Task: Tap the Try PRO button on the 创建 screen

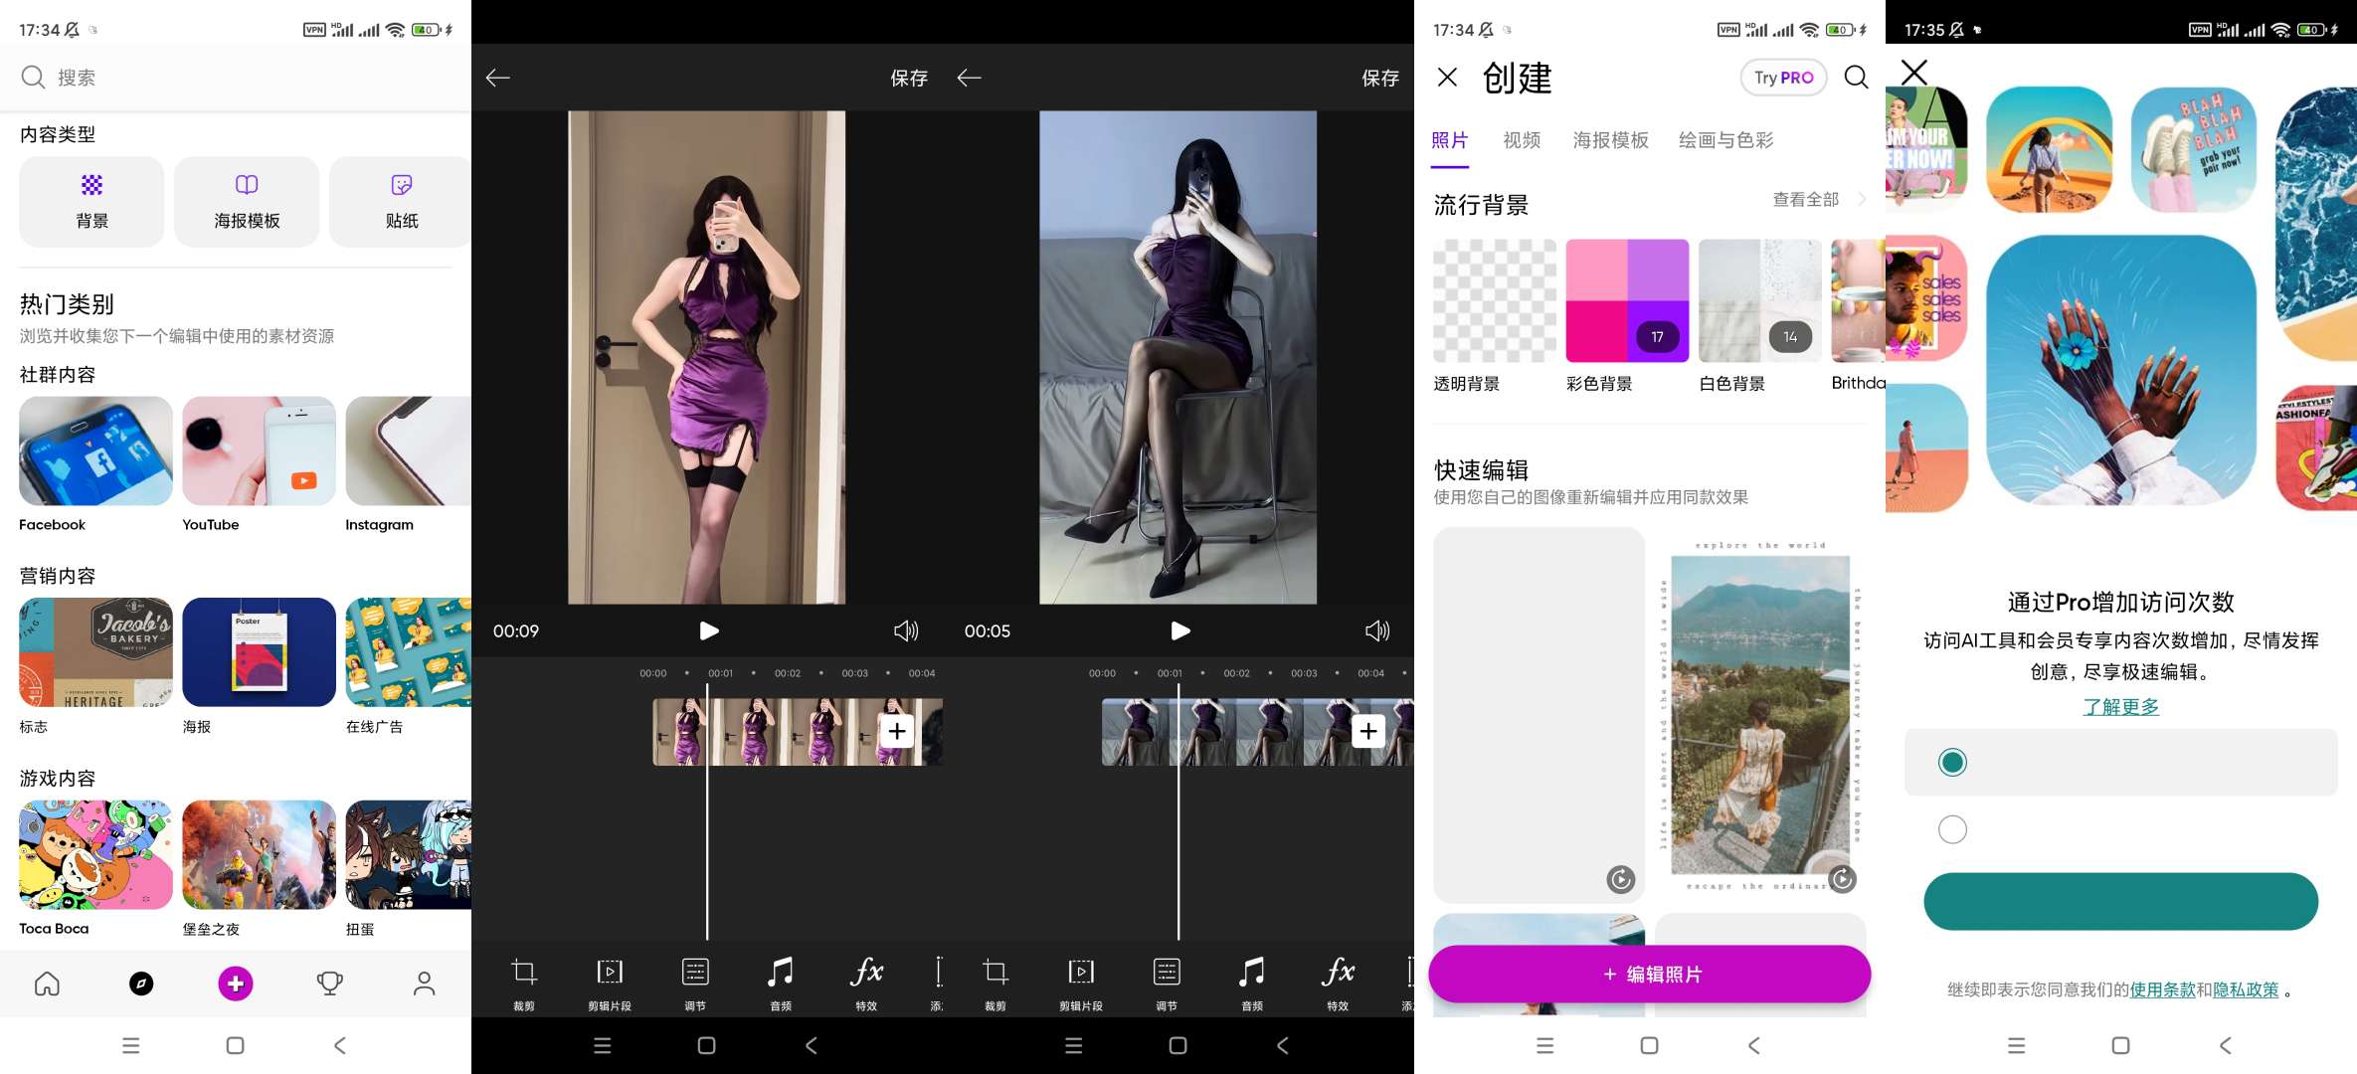Action: (x=1783, y=78)
